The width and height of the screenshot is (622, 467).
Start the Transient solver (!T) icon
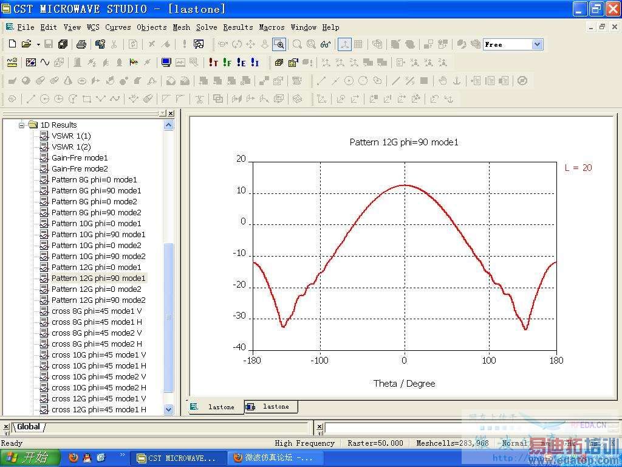[213, 63]
